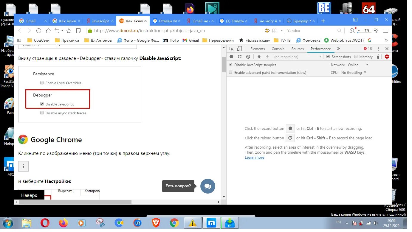Load profile using the upload arrow icon

(x=259, y=57)
